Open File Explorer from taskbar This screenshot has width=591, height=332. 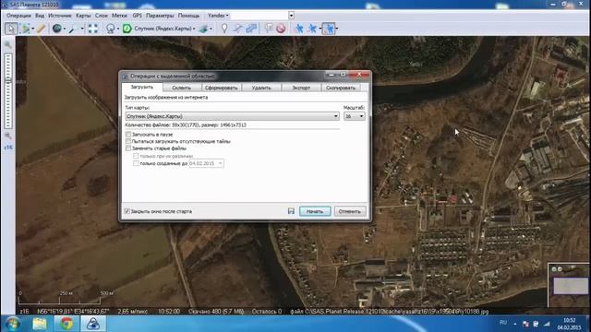[40, 324]
